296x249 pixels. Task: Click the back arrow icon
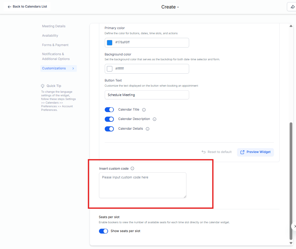point(9,7)
